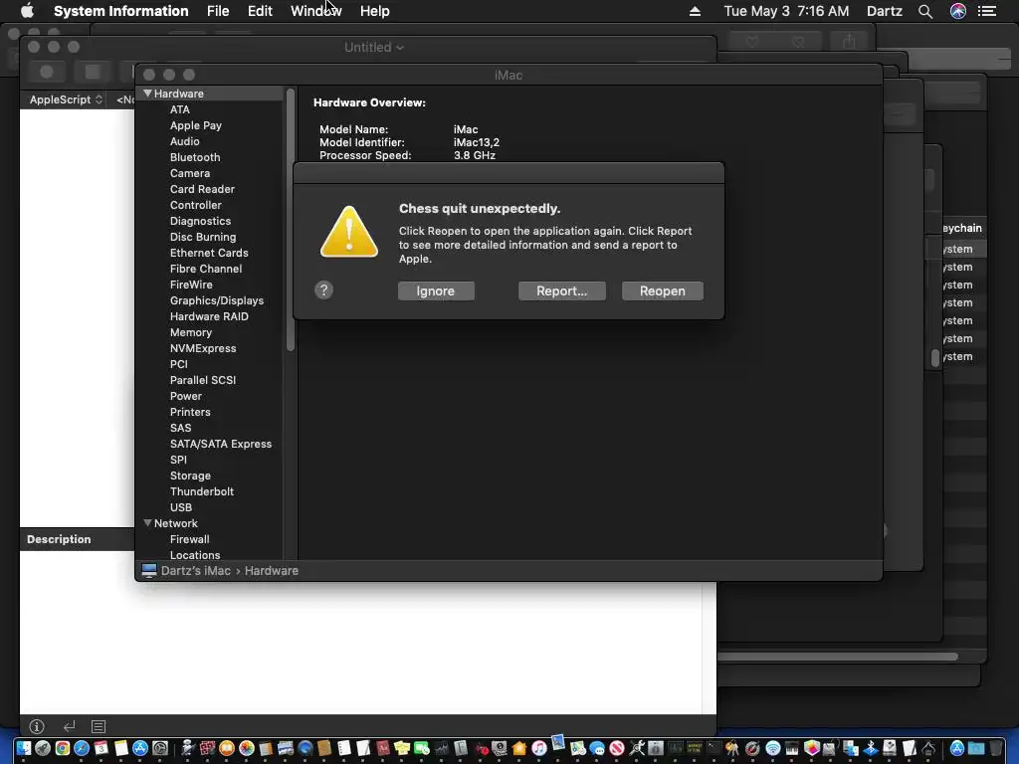Select Camera in sidebar
Image resolution: width=1019 pixels, height=764 pixels.
[x=190, y=173]
